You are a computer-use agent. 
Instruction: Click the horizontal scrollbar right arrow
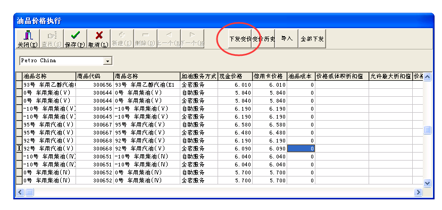[418, 192]
